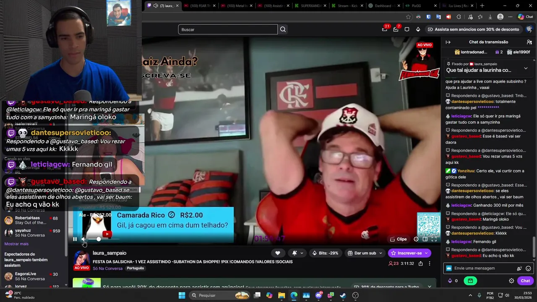This screenshot has width=537, height=302.
Task: Open the Bits: -29% menu
Action: [x=326, y=253]
